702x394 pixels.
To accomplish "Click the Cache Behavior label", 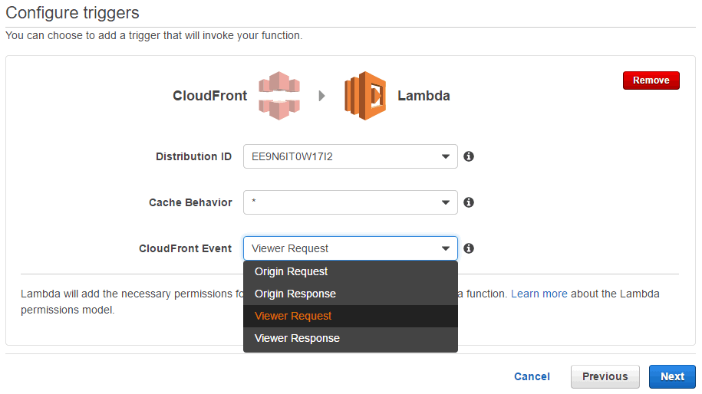I will (191, 202).
